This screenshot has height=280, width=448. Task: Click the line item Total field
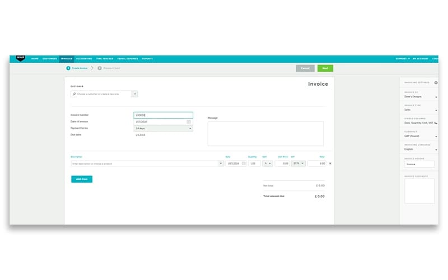tap(317, 164)
